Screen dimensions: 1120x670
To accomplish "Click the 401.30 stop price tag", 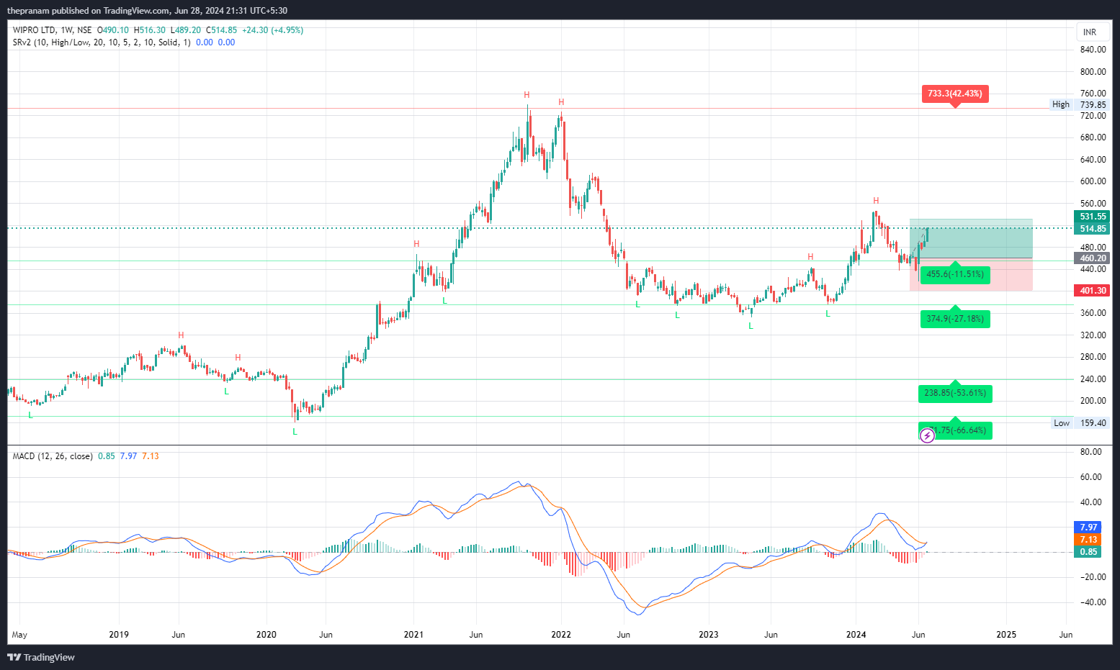I will (x=1093, y=291).
